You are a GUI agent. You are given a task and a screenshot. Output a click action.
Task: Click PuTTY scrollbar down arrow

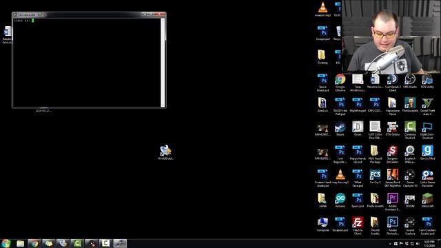[x=163, y=105]
